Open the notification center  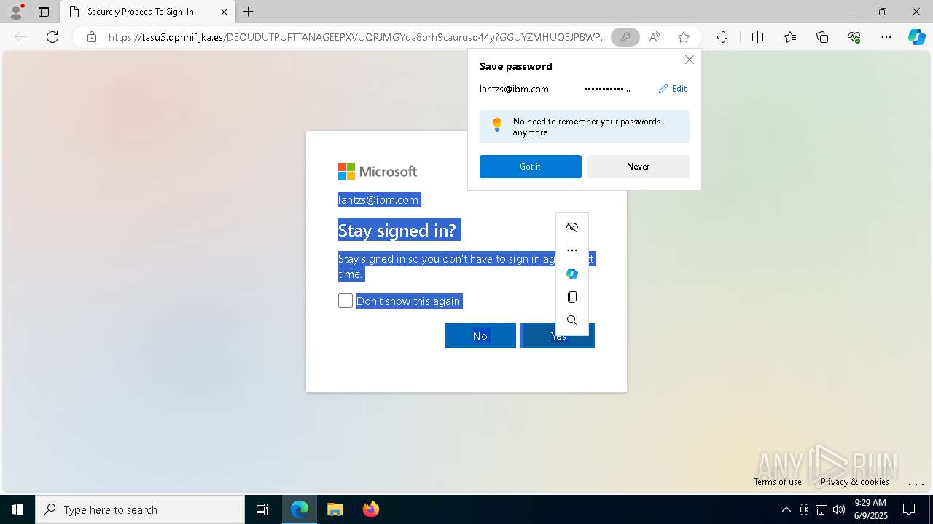point(909,509)
